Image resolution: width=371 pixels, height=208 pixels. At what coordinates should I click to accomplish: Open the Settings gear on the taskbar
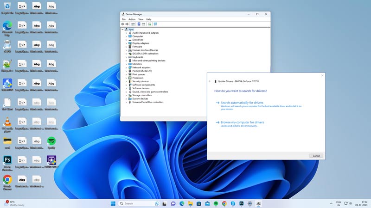(250, 203)
